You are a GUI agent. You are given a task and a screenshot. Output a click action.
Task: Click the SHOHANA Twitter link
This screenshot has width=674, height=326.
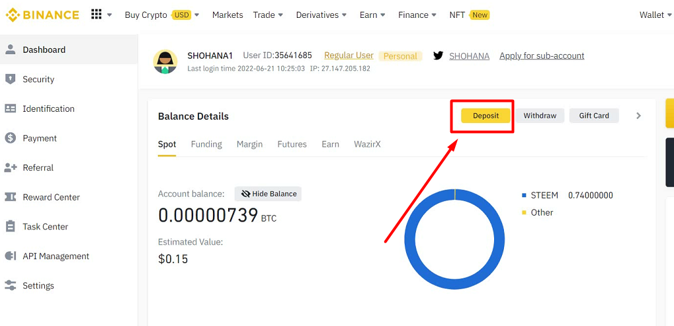click(470, 56)
